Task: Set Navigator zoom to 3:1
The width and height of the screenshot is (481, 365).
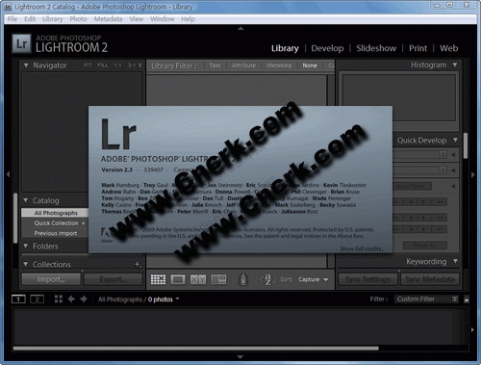Action: coord(132,65)
